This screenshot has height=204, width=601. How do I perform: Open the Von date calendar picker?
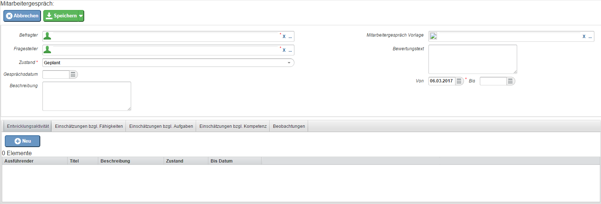(x=459, y=81)
